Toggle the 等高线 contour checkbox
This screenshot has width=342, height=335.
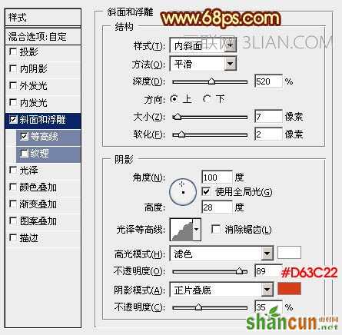(x=24, y=137)
